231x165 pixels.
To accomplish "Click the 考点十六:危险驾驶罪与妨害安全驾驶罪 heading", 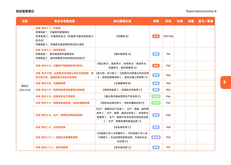I will [60, 90].
